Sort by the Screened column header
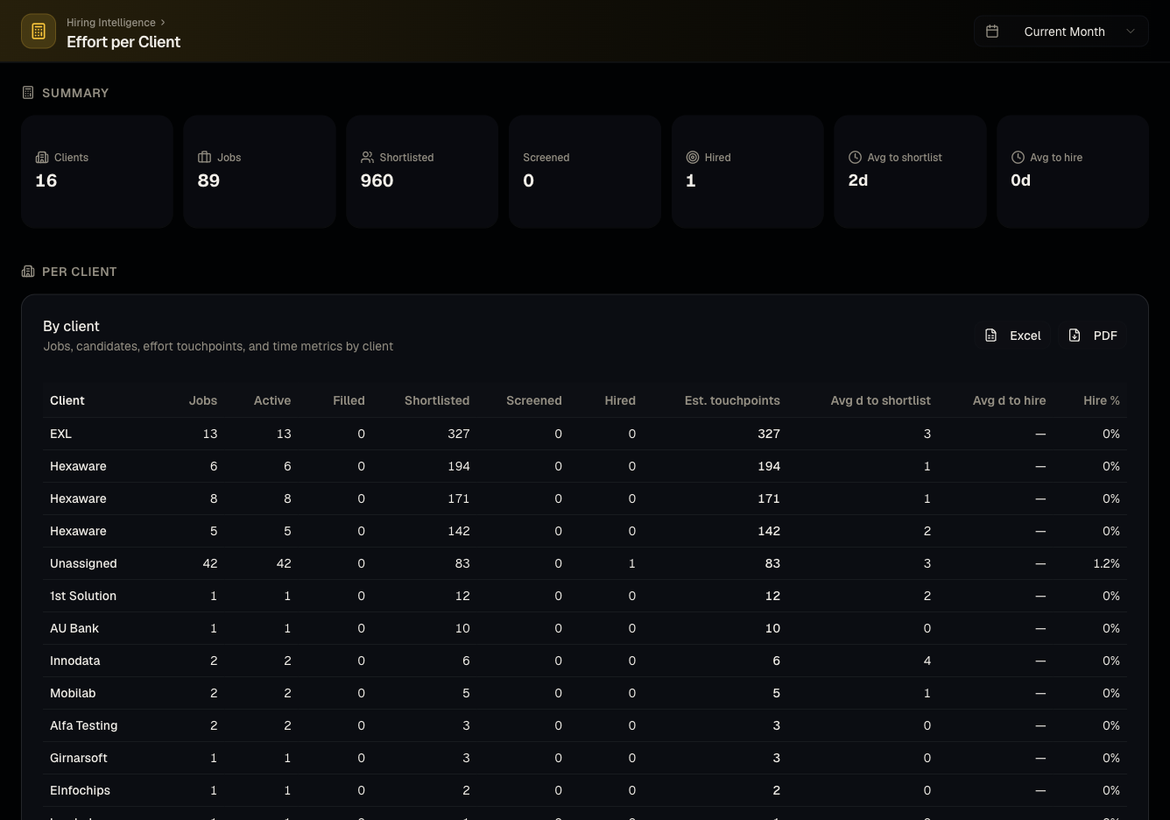The image size is (1170, 820). pyautogui.click(x=534, y=400)
